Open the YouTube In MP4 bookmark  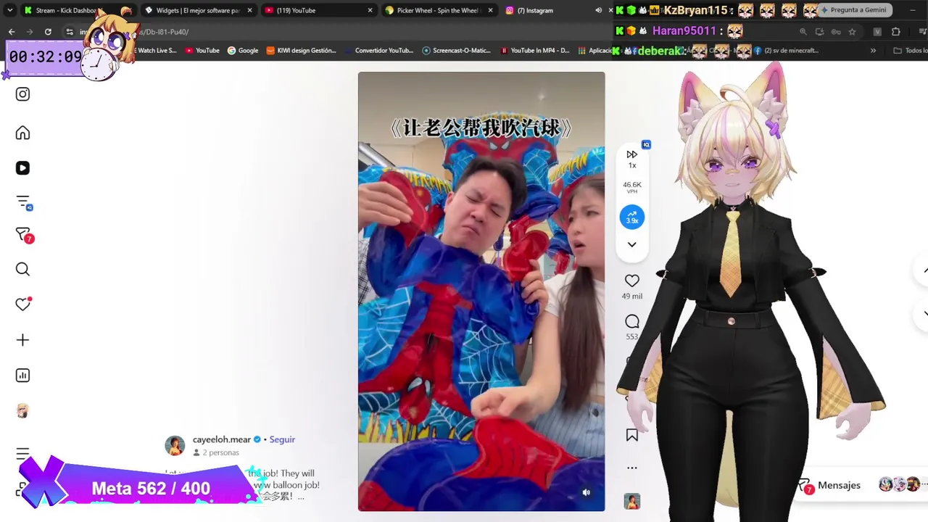(x=535, y=51)
